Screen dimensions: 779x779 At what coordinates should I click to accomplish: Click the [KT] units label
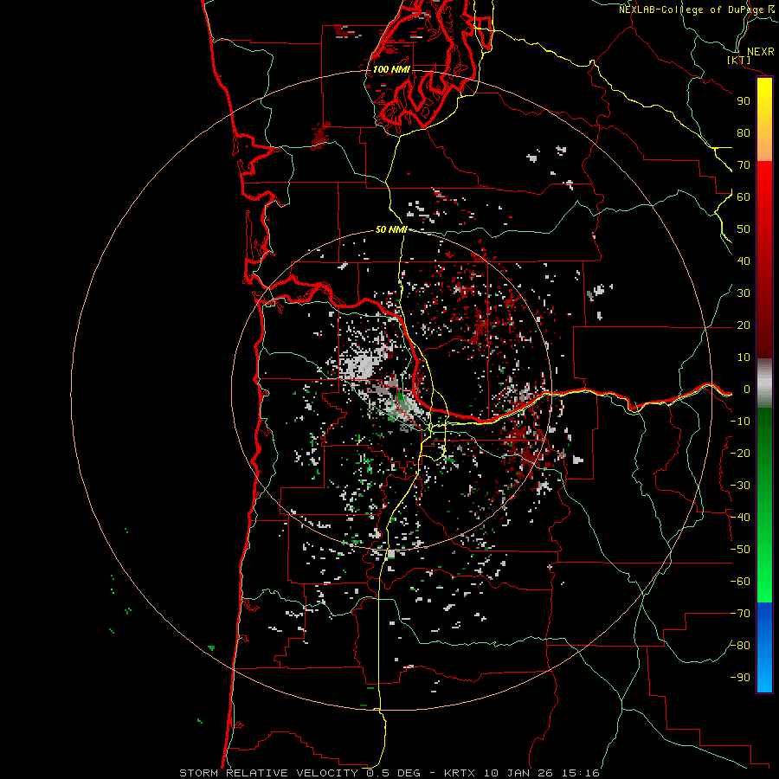click(x=739, y=60)
